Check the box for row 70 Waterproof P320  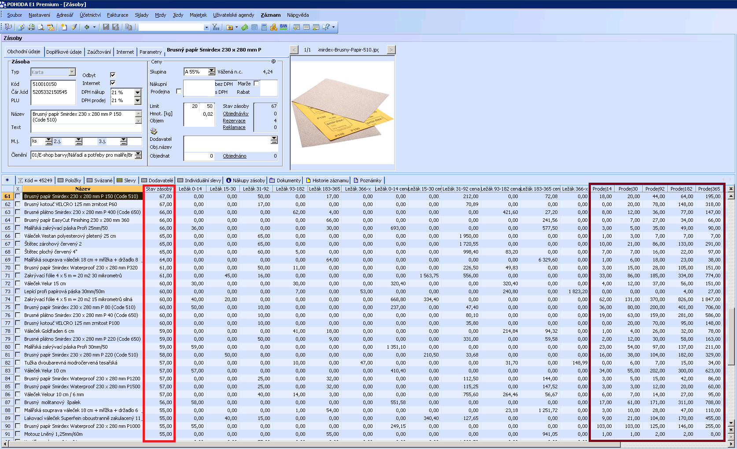pyautogui.click(x=18, y=268)
